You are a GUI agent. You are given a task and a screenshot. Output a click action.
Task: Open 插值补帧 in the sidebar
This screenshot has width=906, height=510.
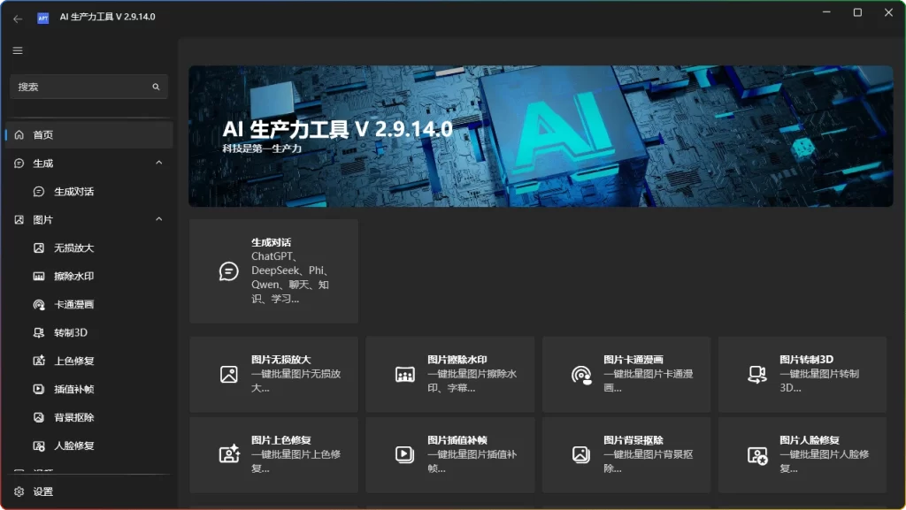89,390
